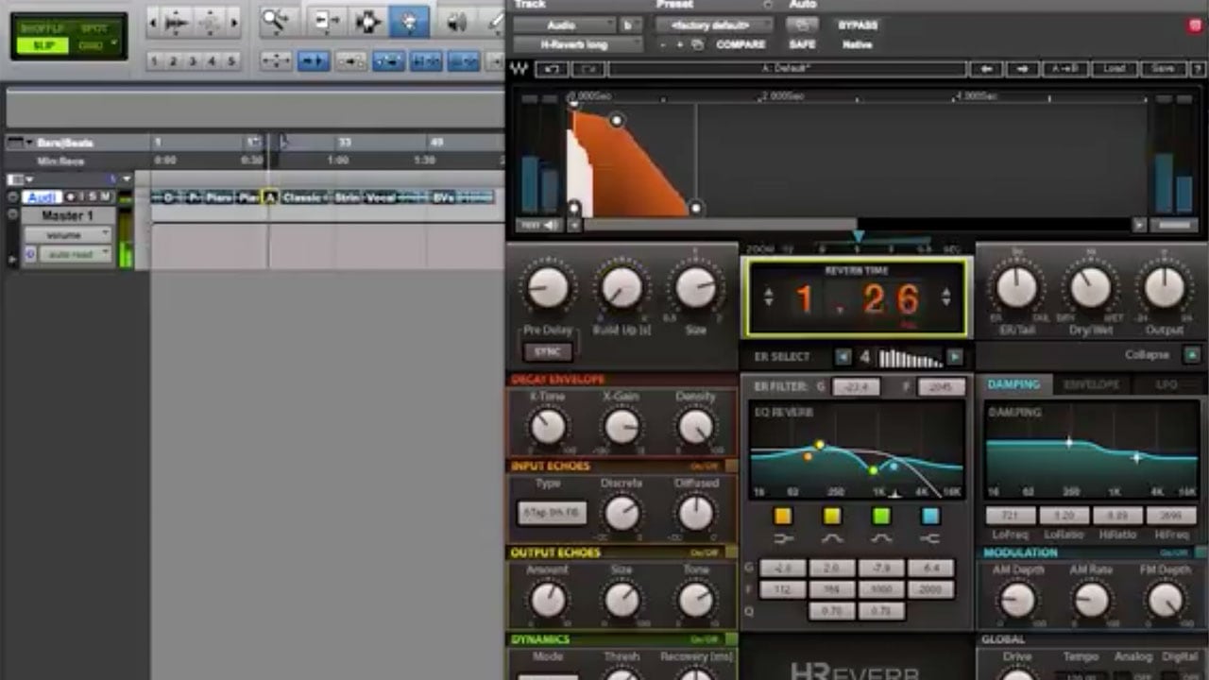Select the Selector tool in the toolbar
1209x680 pixels.
(x=367, y=20)
